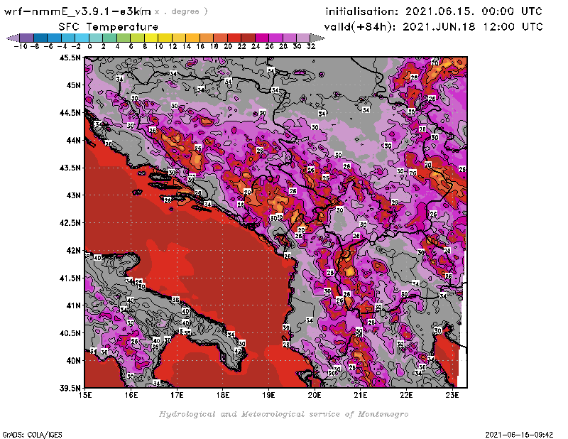Viewport: 568px width, 439px height.
Task: Pick the 14 to 16 orange legend swatch
Action: click(192, 38)
